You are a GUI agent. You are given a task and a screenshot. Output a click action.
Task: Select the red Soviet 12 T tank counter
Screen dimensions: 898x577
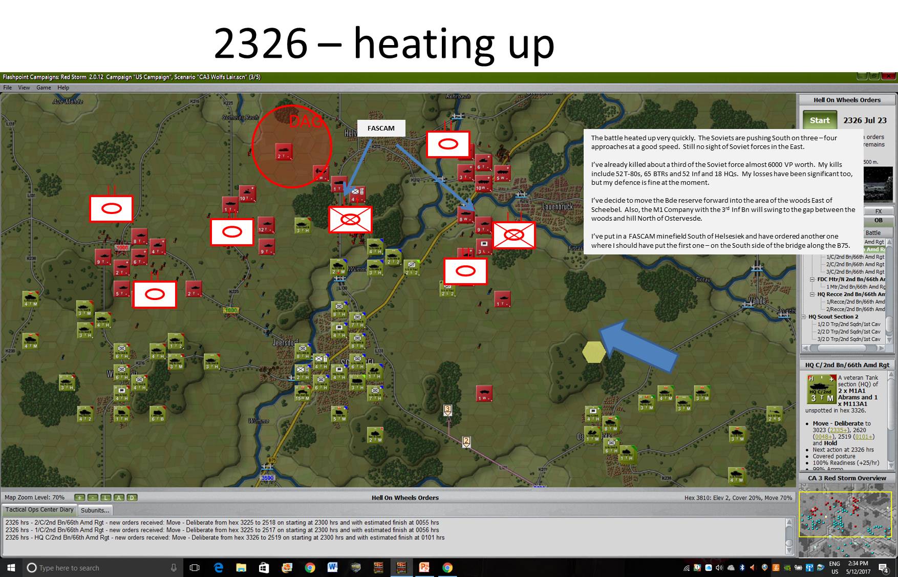(266, 225)
